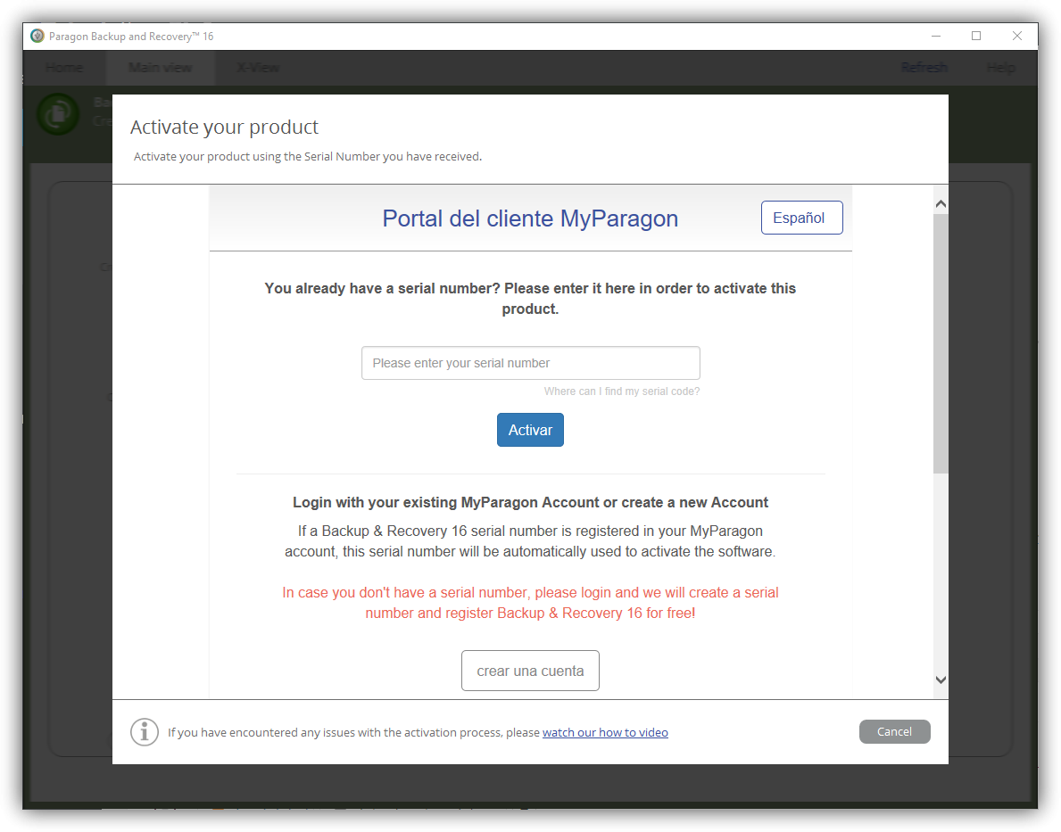The height and width of the screenshot is (832, 1061).
Task: Close the Paragon Backup and Recovery window
Action: [x=1017, y=36]
